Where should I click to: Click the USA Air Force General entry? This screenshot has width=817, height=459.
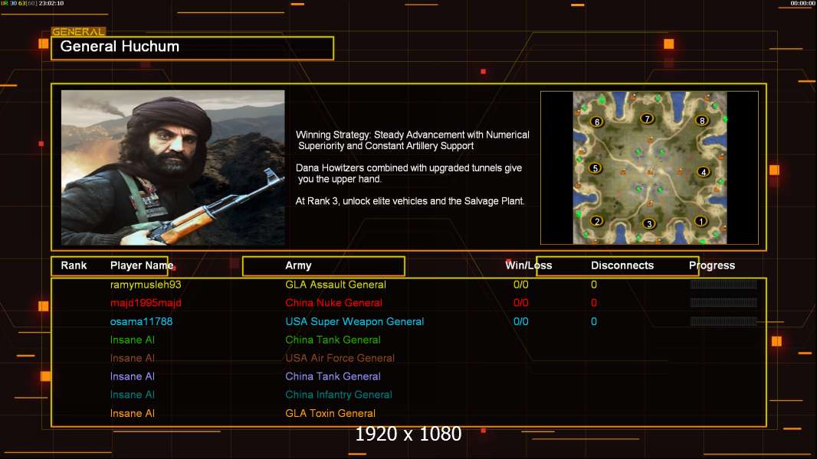click(340, 358)
